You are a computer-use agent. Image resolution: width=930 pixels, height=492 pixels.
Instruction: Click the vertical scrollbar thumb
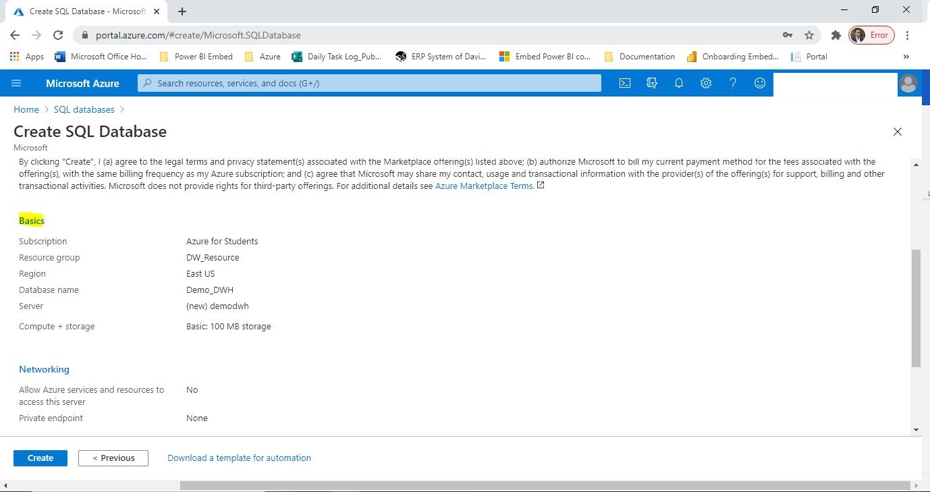pos(916,308)
